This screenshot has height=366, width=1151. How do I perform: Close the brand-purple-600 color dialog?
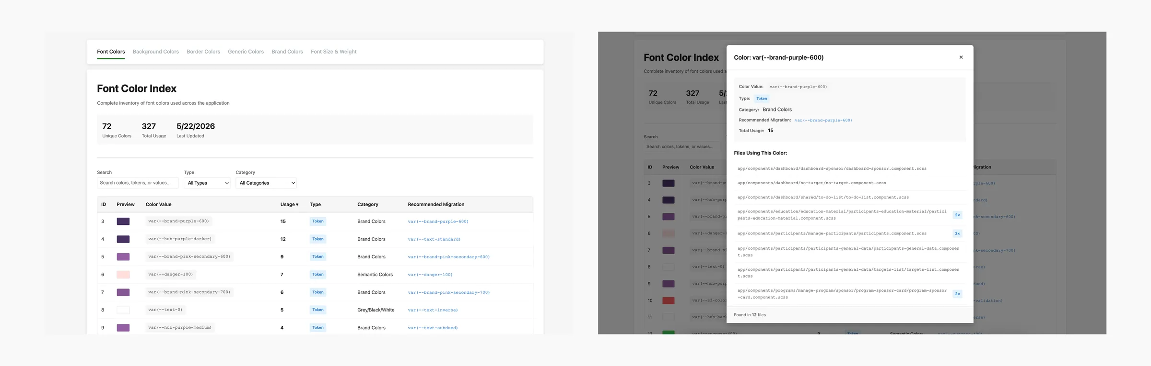tap(961, 57)
